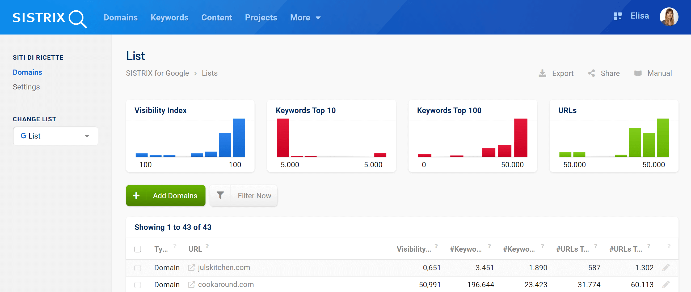The image size is (691, 292).
Task: Edit the cookaround.com row with pencil icon
Action: click(666, 284)
